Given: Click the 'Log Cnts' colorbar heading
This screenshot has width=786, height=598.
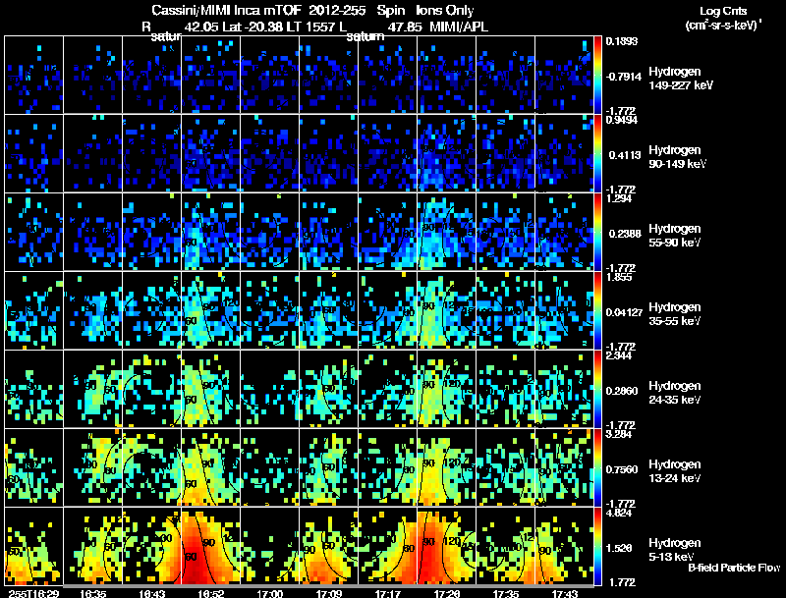Looking at the screenshot, I should [723, 11].
